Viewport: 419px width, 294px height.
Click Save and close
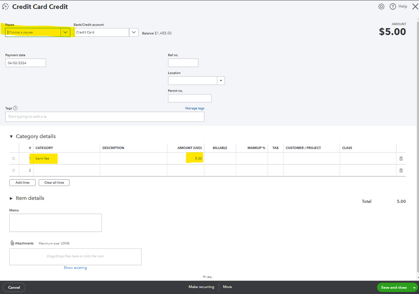pos(394,287)
